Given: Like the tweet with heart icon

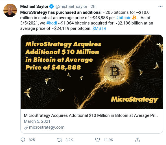Looking at the screenshot, I should (x=97, y=140).
